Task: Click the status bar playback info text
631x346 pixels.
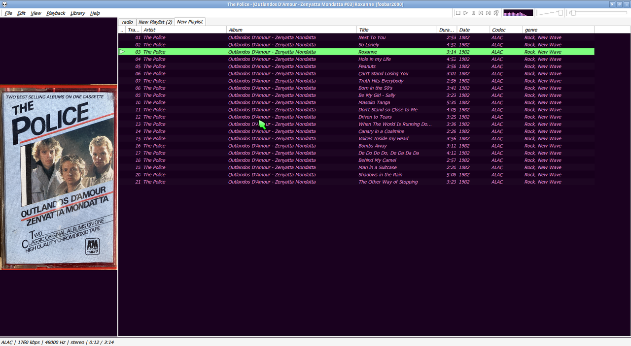Action: pos(57,342)
